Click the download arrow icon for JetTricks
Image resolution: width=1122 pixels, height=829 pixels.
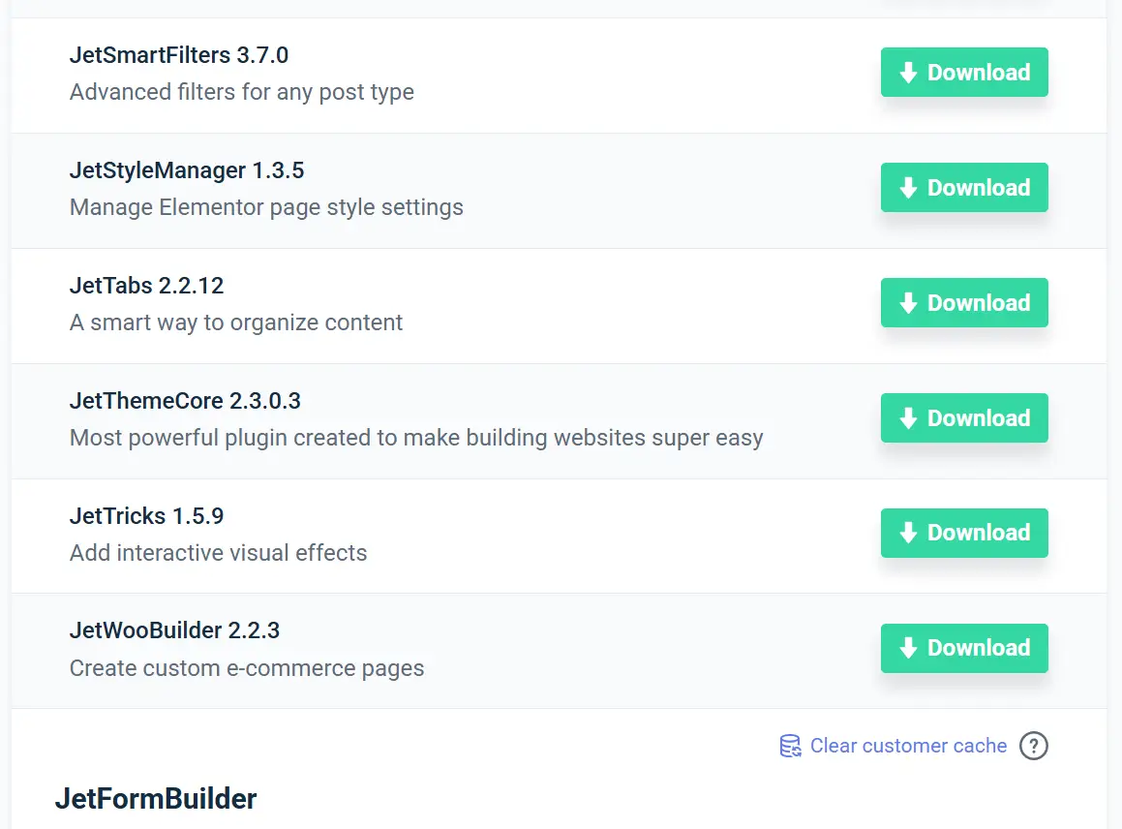(x=908, y=533)
